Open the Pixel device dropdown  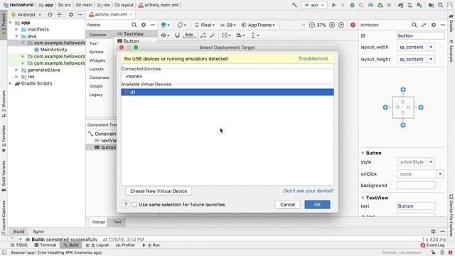(205, 25)
